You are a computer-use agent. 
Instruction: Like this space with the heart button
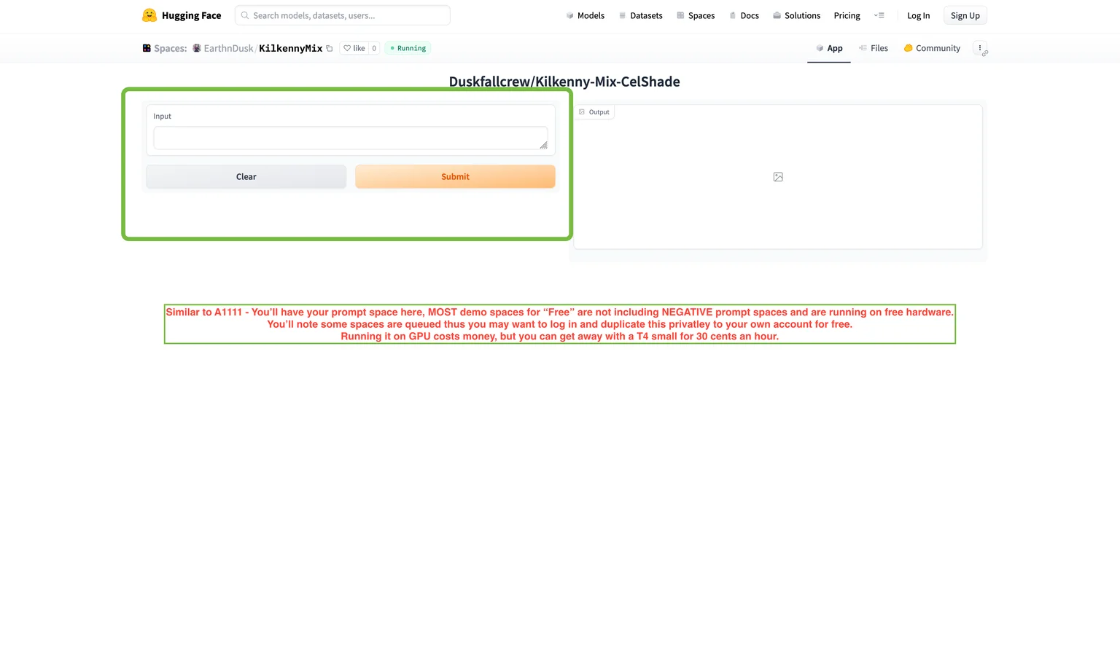point(354,48)
